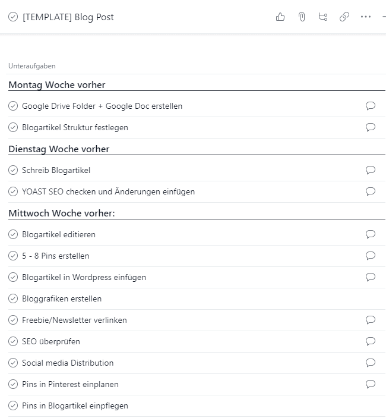Open comments for Pins in Pinterest einplanen
Viewport: 386px width, 418px height.
click(371, 384)
